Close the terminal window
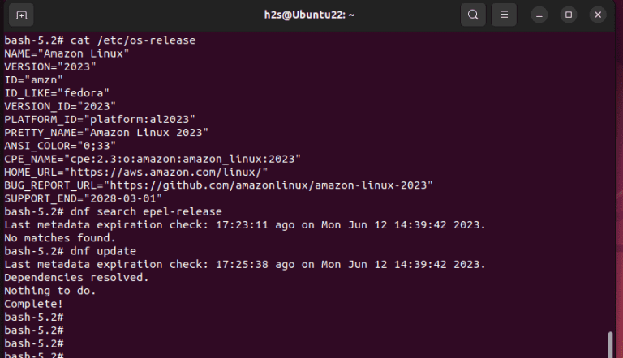The height and width of the screenshot is (358, 623). [x=598, y=15]
